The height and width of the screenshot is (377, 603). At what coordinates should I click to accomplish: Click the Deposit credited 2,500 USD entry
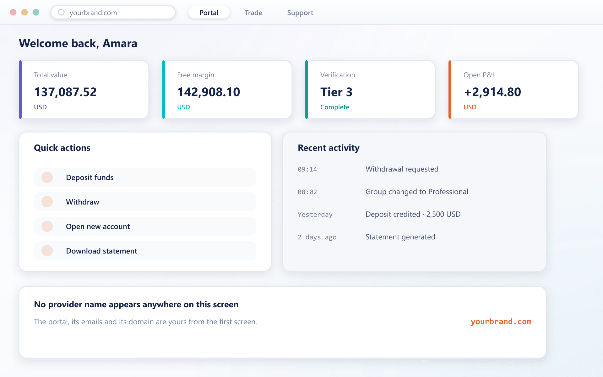click(x=413, y=214)
